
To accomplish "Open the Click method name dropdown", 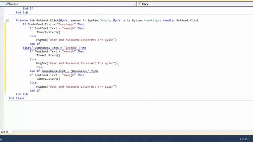I will 195,4.
